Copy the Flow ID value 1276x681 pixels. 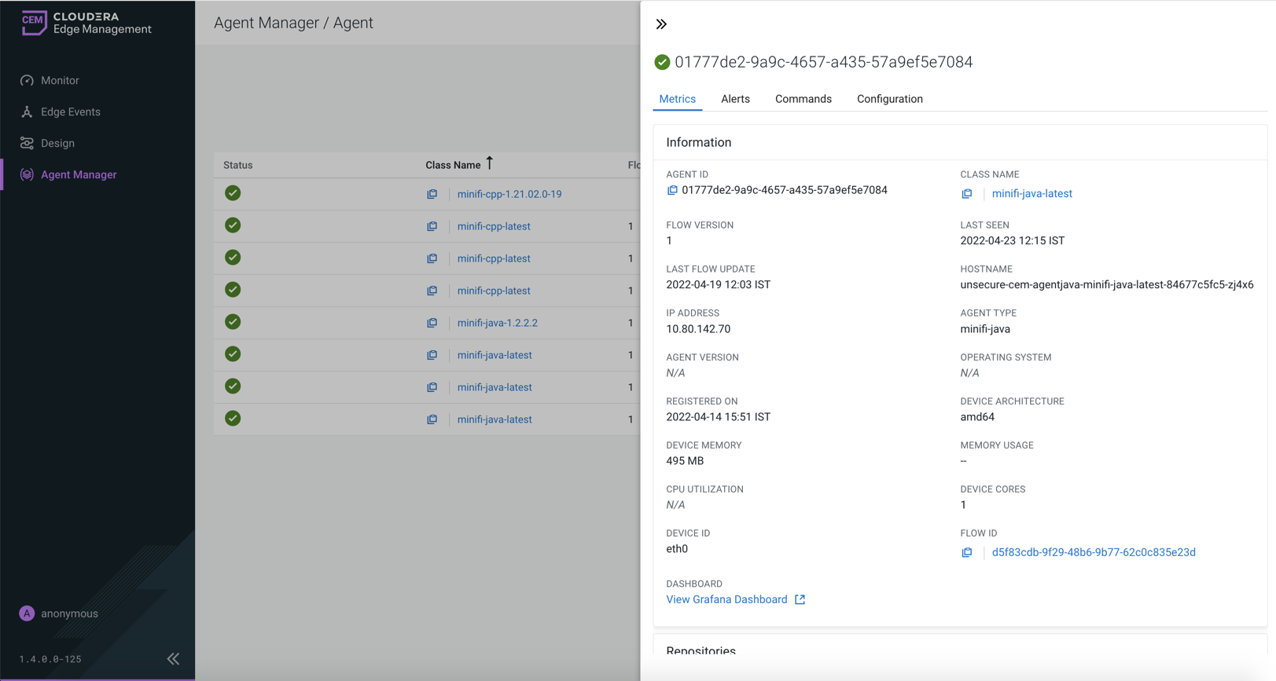pyautogui.click(x=967, y=552)
